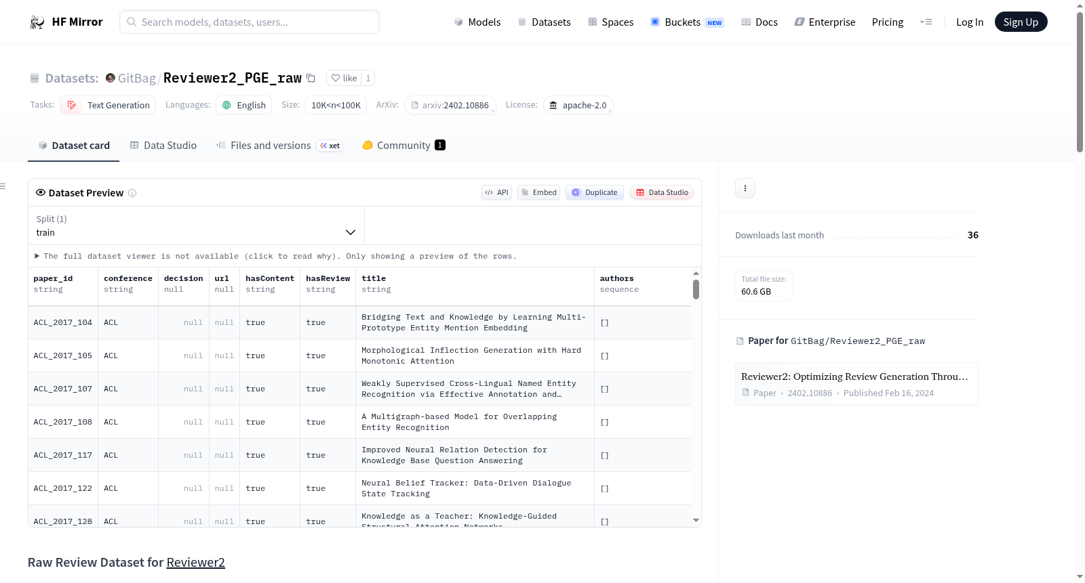Click the Log In link
This screenshot has height=583, width=1085.
(970, 22)
